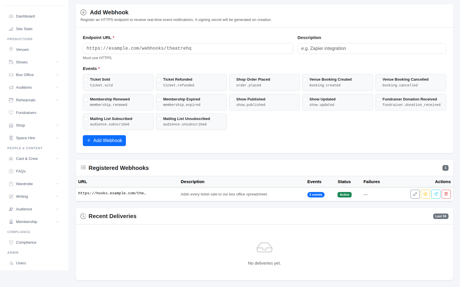This screenshot has width=460, height=287.
Task: Click into the Description input
Action: (372, 49)
